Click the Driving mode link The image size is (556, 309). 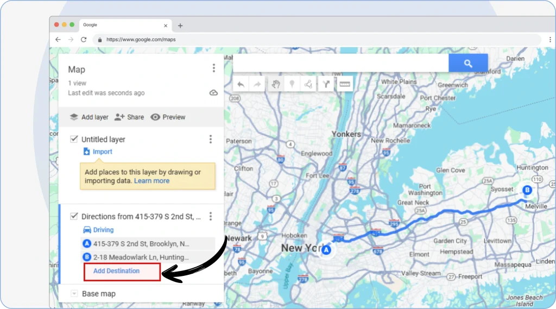(98, 230)
